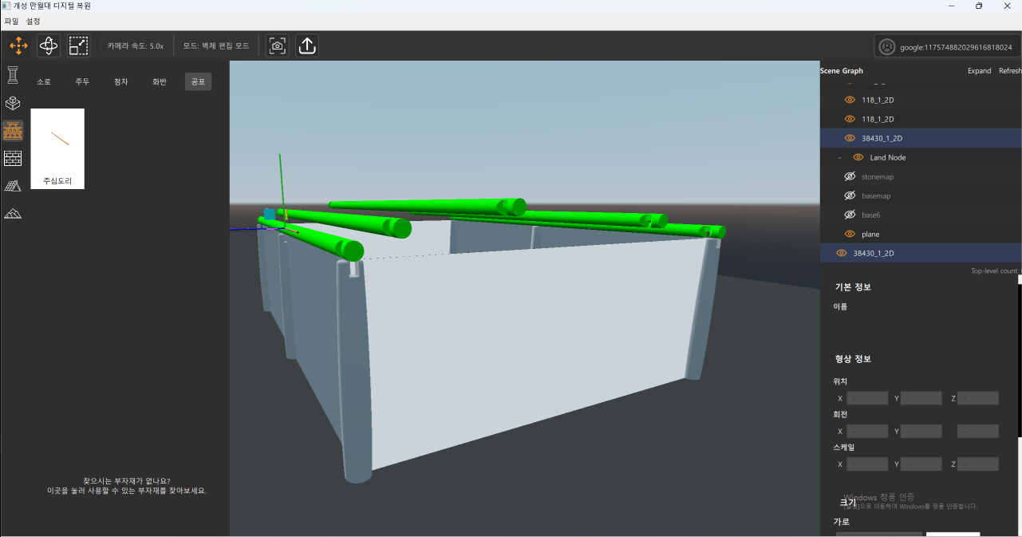Screen dimensions: 1022x537
Task: Take a screenshot with the camera icon
Action: coord(277,45)
